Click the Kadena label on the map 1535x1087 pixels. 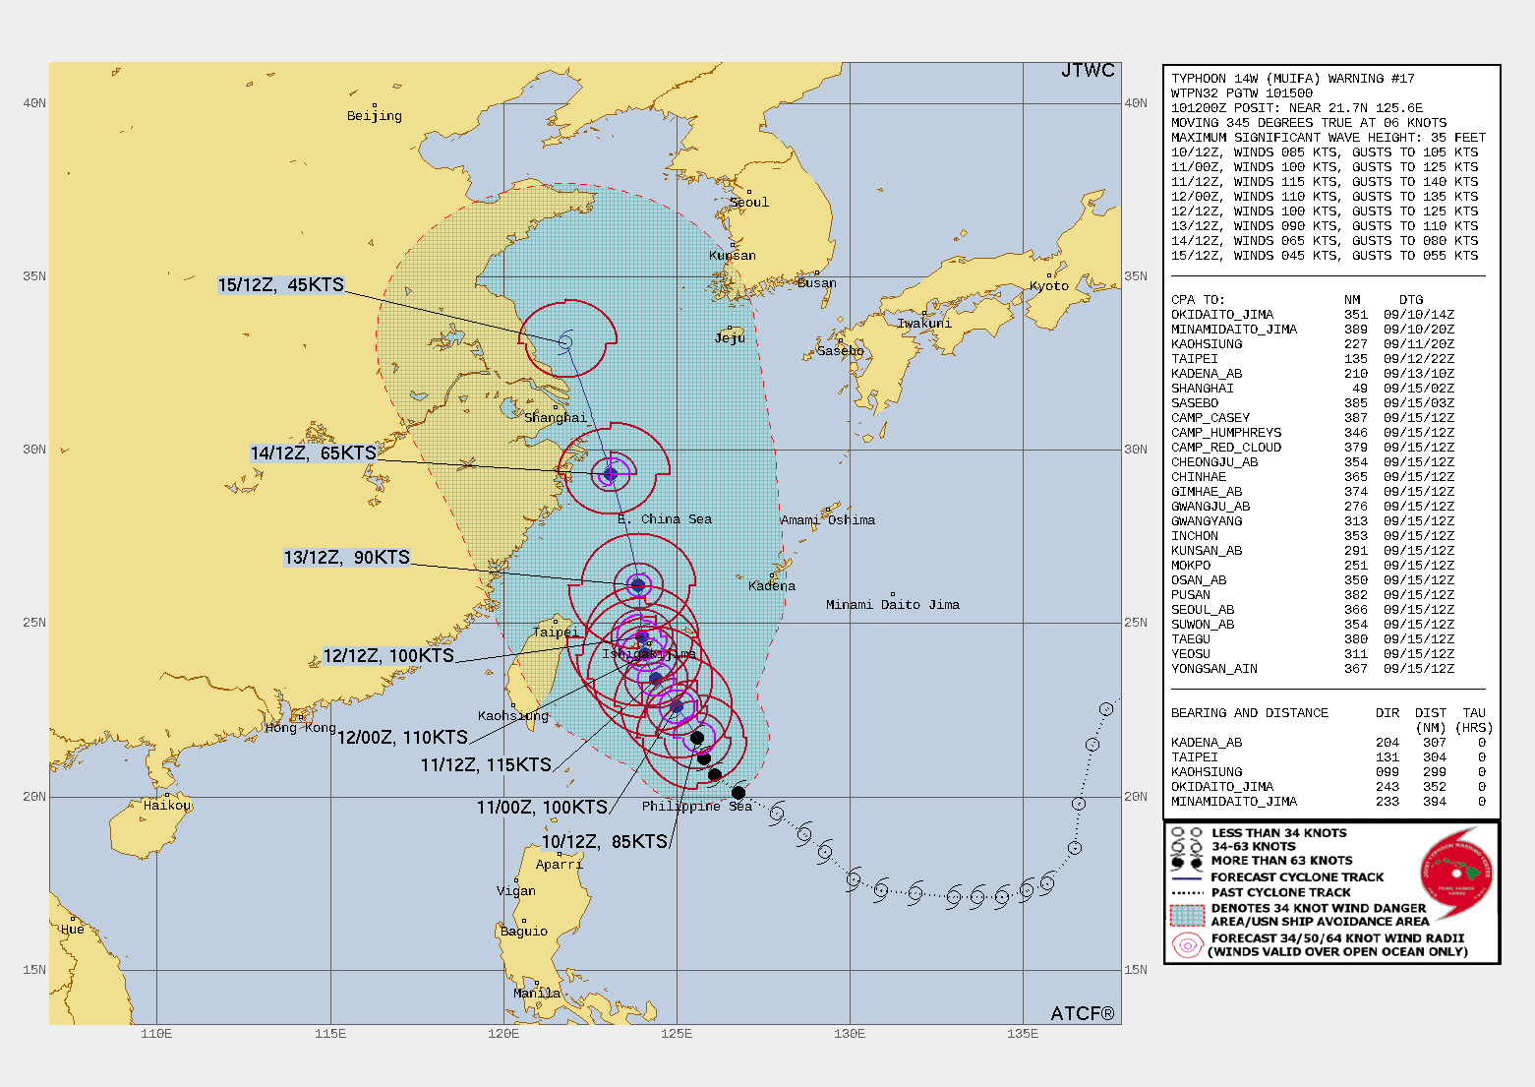click(772, 586)
